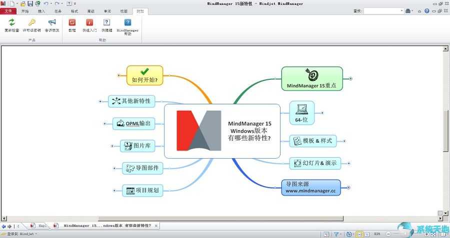
Task: Select the central MindManager 15 topic
Action: (222, 131)
